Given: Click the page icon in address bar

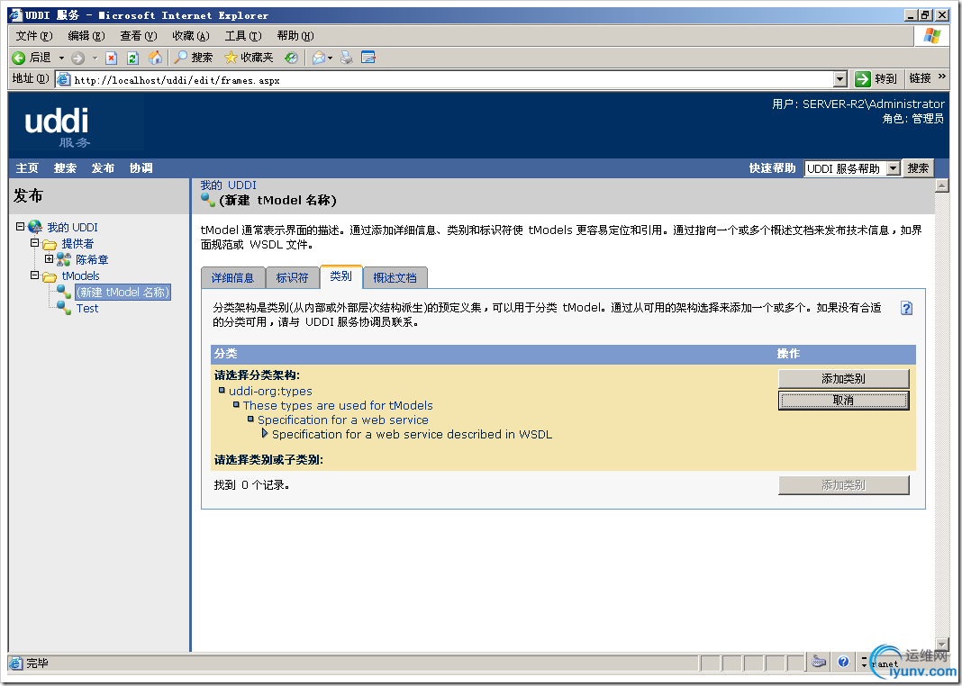Looking at the screenshot, I should click(63, 79).
